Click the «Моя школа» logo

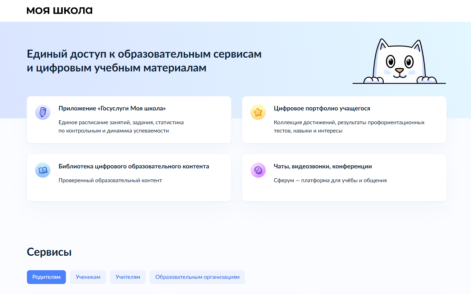point(60,11)
